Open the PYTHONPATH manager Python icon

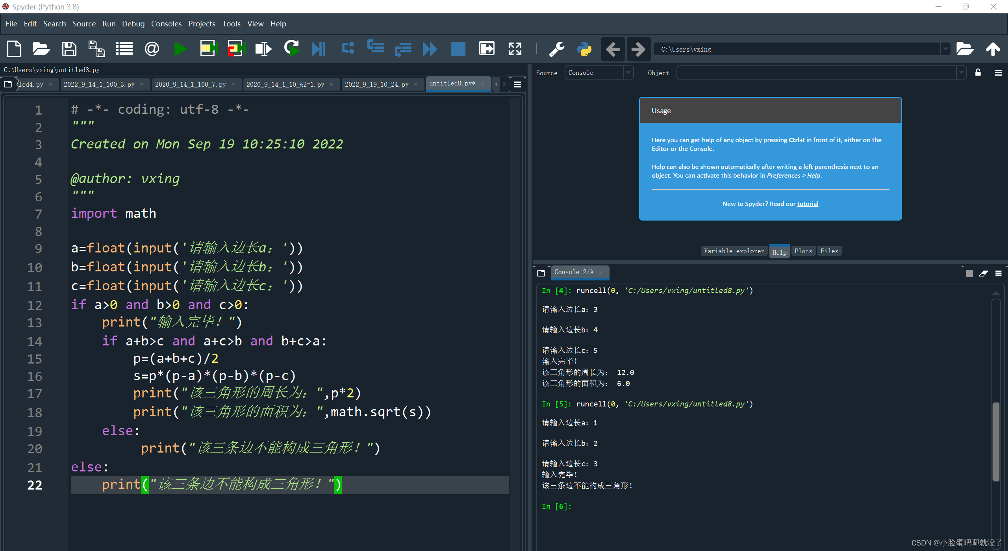click(584, 49)
